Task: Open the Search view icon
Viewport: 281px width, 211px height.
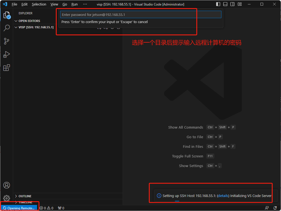Action: point(7,28)
